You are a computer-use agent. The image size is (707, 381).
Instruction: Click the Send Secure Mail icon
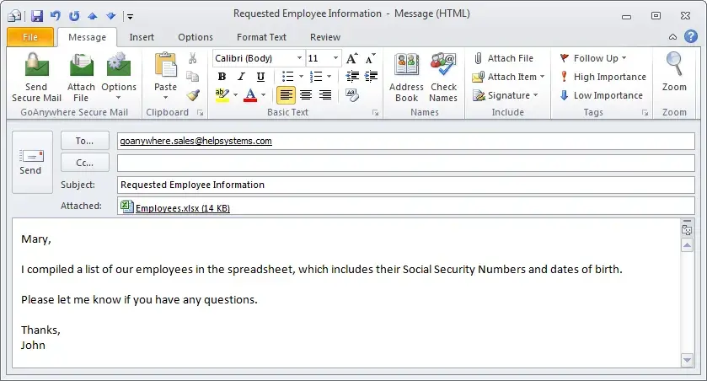click(x=36, y=66)
